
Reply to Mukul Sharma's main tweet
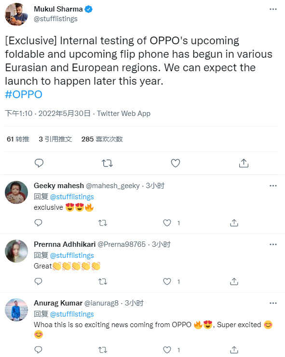(39, 163)
